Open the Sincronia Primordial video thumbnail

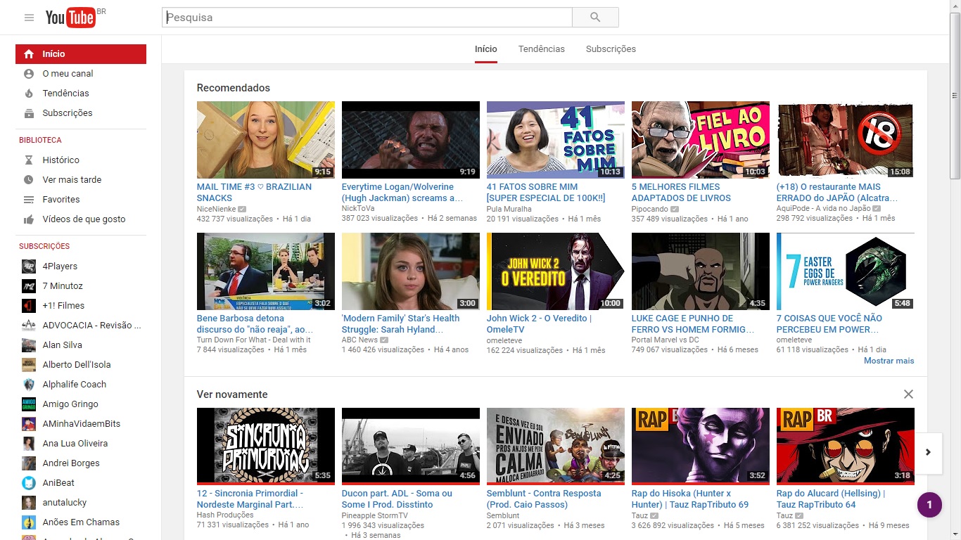point(266,446)
